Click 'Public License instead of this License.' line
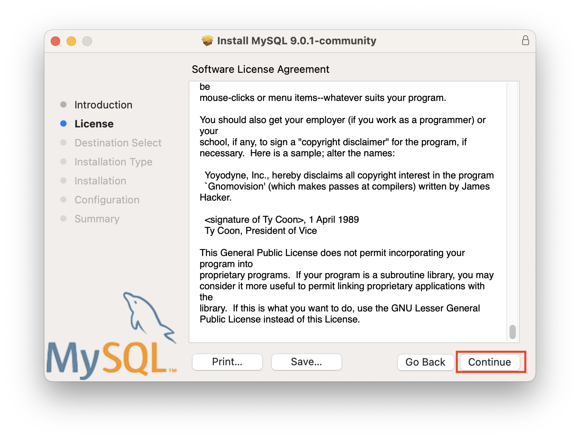Viewport: 580px width, 440px height. (x=280, y=319)
